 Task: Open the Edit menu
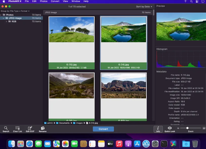34,1
